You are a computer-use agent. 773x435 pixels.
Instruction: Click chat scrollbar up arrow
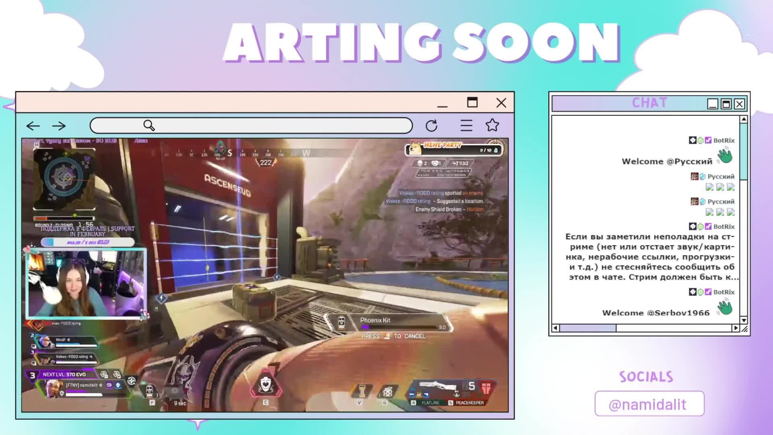(744, 119)
